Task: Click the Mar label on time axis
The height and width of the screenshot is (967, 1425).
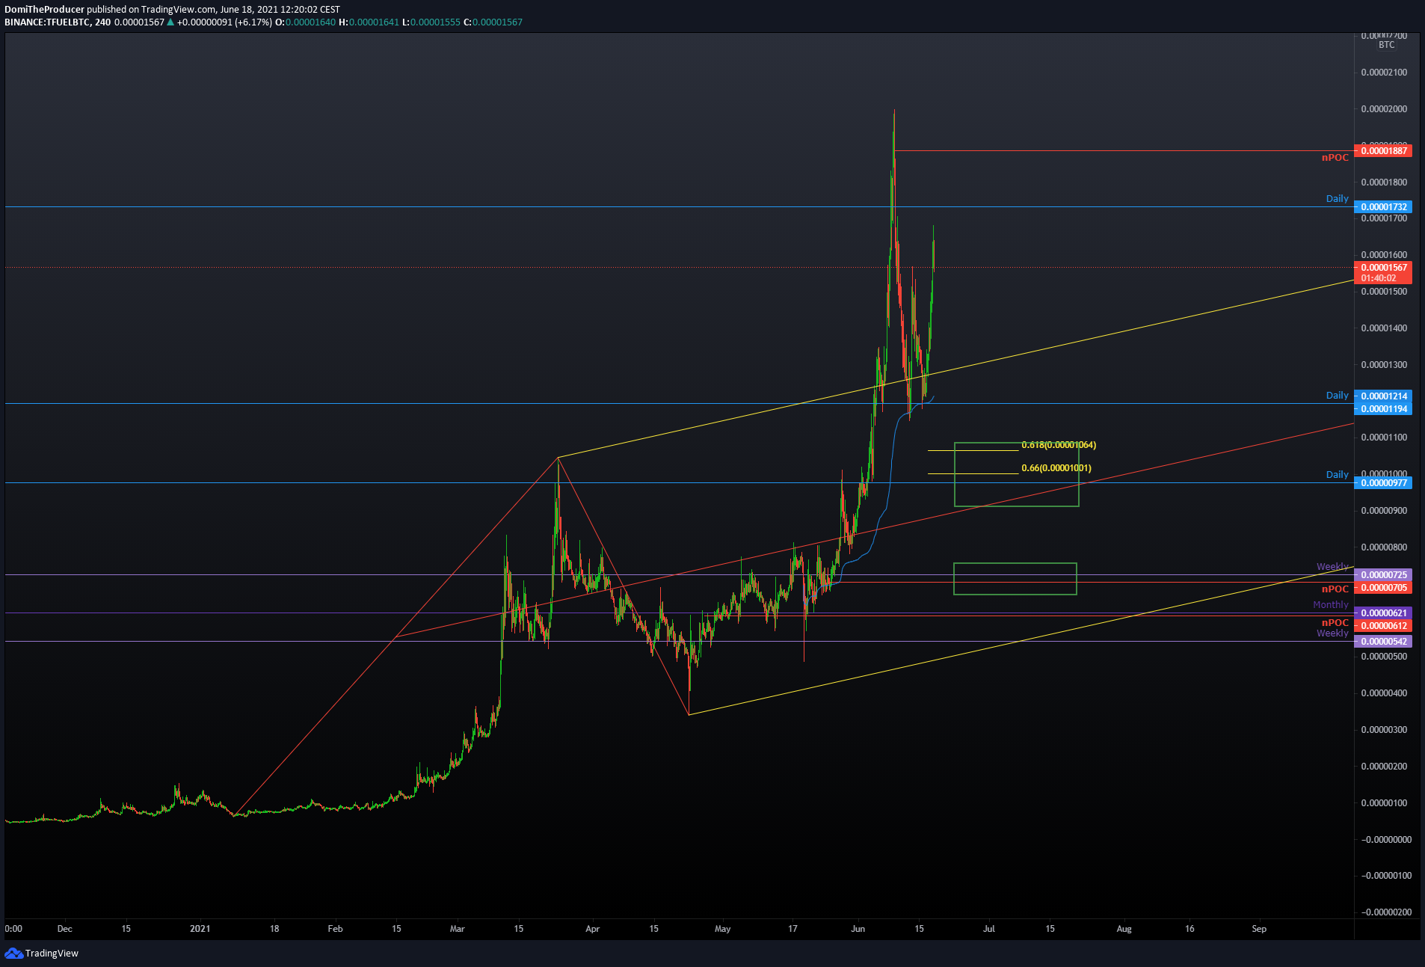Action: (458, 929)
